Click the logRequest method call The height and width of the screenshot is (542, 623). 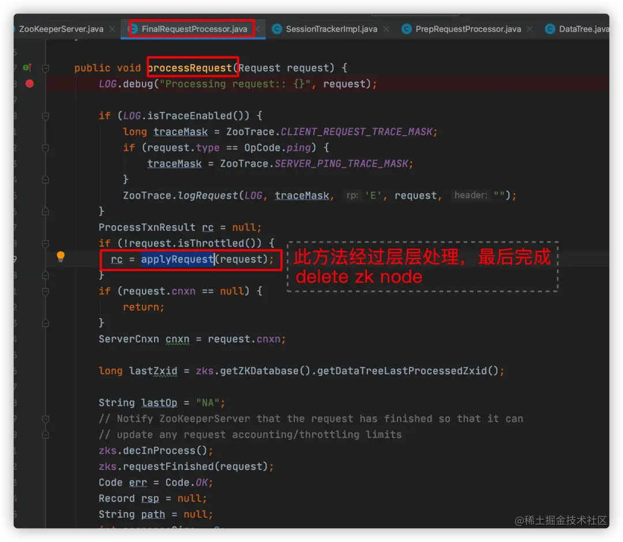[208, 196]
